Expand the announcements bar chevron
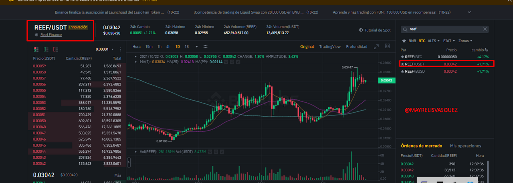This screenshot has height=183, width=513. point(469,12)
